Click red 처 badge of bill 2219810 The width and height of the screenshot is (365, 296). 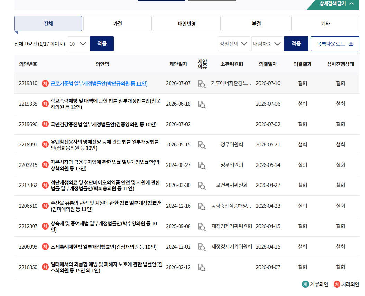45,83
